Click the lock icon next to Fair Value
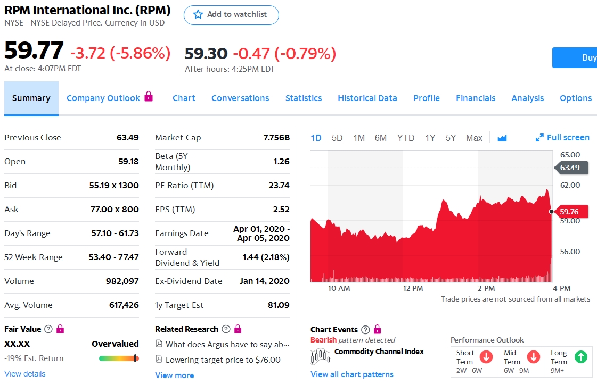Image resolution: width=597 pixels, height=384 pixels. click(x=60, y=329)
